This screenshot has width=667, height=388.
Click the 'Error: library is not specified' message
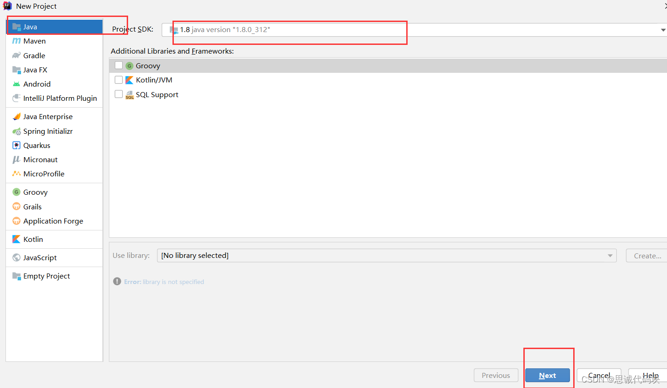tap(164, 282)
